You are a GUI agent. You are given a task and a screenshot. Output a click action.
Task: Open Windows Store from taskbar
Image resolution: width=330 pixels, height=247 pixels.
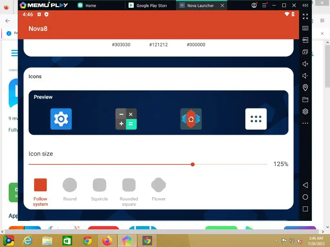coord(67,241)
